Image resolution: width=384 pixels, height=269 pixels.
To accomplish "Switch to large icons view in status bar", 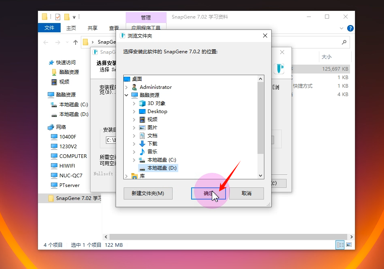I will coord(349,245).
